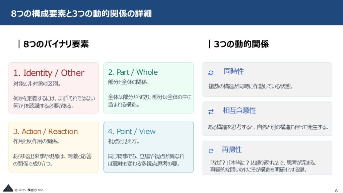Select the 4. Point / View card heading
Viewport: 343px width, 193px height.
click(x=132, y=131)
